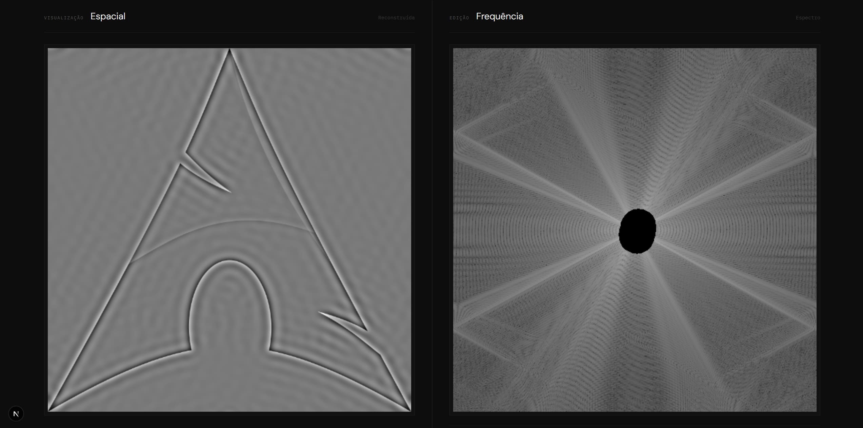Select the 'Espacial' panel heading
The width and height of the screenshot is (863, 428).
click(108, 16)
